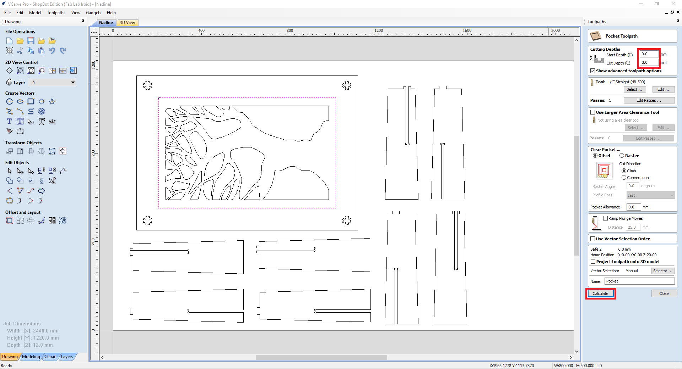The image size is (682, 369).
Task: Click the tool Select button
Action: click(634, 89)
